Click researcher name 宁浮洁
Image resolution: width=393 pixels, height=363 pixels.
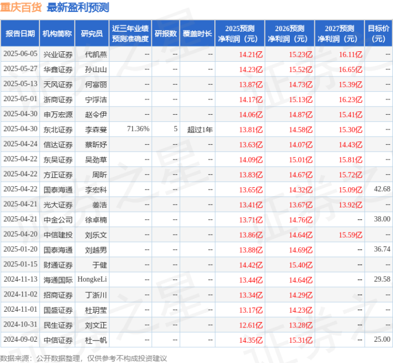point(96,99)
